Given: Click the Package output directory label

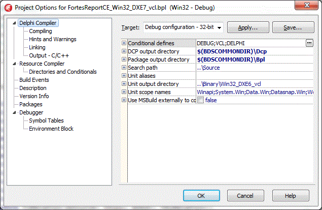Looking at the screenshot, I should click(x=159, y=59).
